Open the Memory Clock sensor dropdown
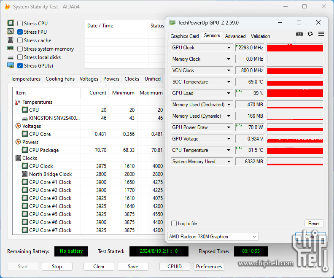Screen dimensions: 334x278 click(229, 59)
